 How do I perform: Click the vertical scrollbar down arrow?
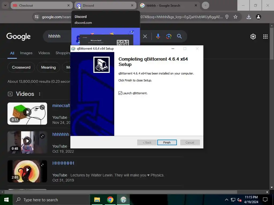click(x=272, y=188)
